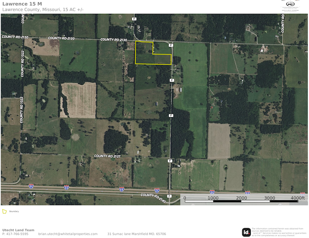Viewport: 309px width, 238px height.
Task: Click the route F marker beside County Rd 2140
Action: 169,196
